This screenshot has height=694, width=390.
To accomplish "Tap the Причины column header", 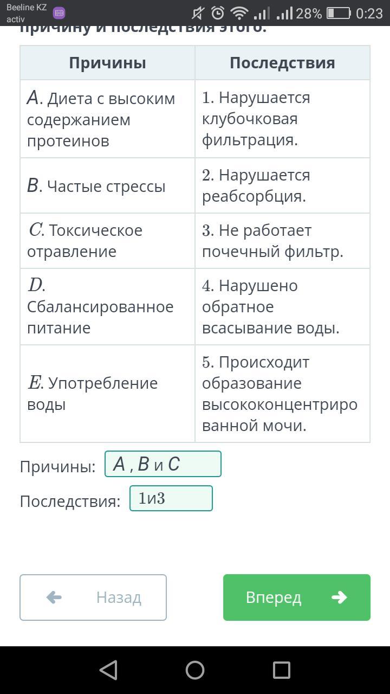I will tap(107, 63).
